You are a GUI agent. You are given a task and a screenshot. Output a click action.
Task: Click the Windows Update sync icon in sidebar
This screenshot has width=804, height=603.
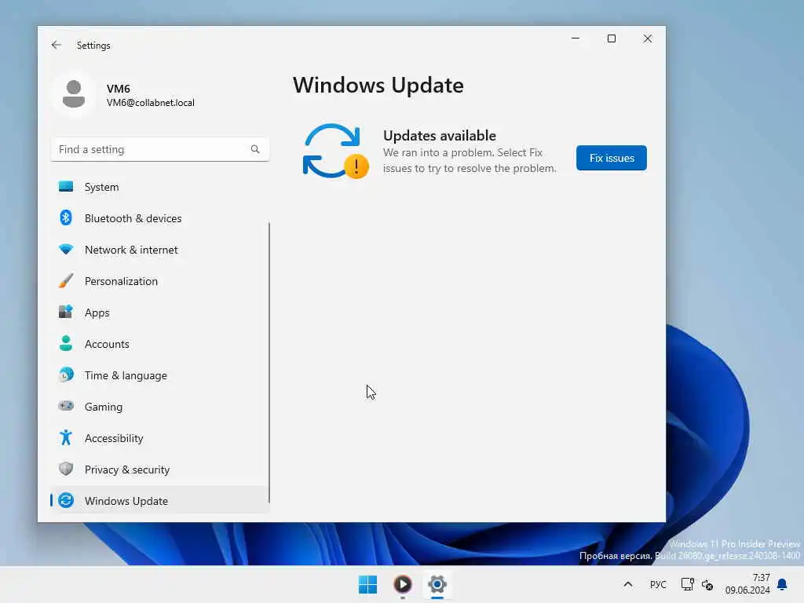[x=66, y=500]
